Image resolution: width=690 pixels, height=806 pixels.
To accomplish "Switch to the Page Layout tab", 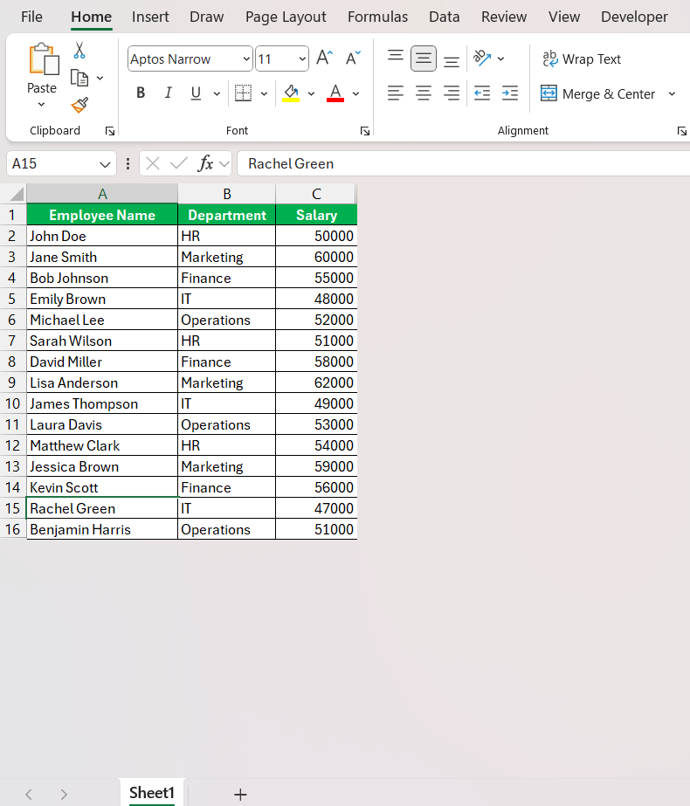I will pyautogui.click(x=286, y=17).
